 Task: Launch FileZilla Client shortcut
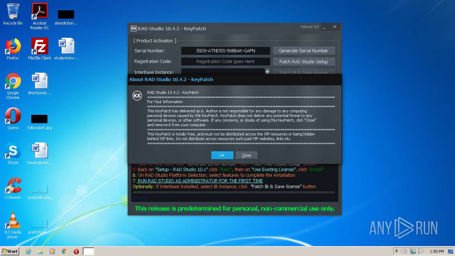tap(39, 49)
